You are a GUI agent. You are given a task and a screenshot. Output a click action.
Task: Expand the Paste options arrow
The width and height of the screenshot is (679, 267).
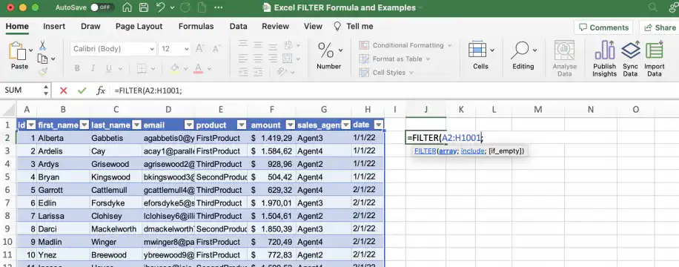(30, 50)
